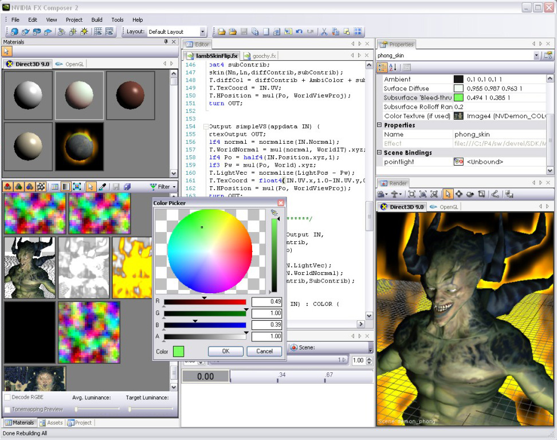
Task: Toggle the Tonemapping Preview checkbox
Action: pyautogui.click(x=7, y=410)
